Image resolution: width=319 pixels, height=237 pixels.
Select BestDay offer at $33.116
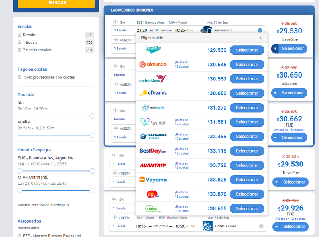(247, 151)
